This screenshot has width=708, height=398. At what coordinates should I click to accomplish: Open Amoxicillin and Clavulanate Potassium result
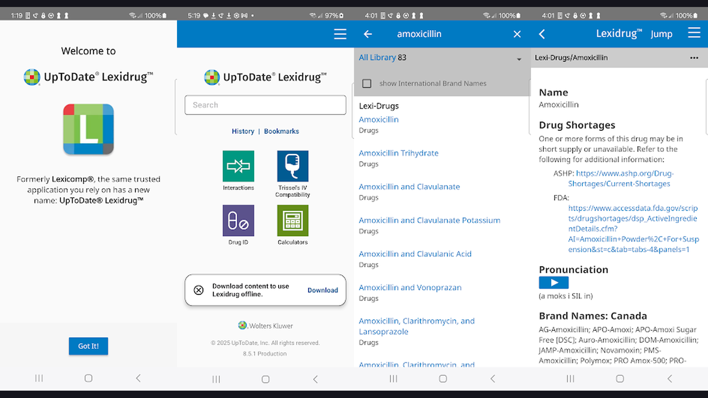[430, 220]
